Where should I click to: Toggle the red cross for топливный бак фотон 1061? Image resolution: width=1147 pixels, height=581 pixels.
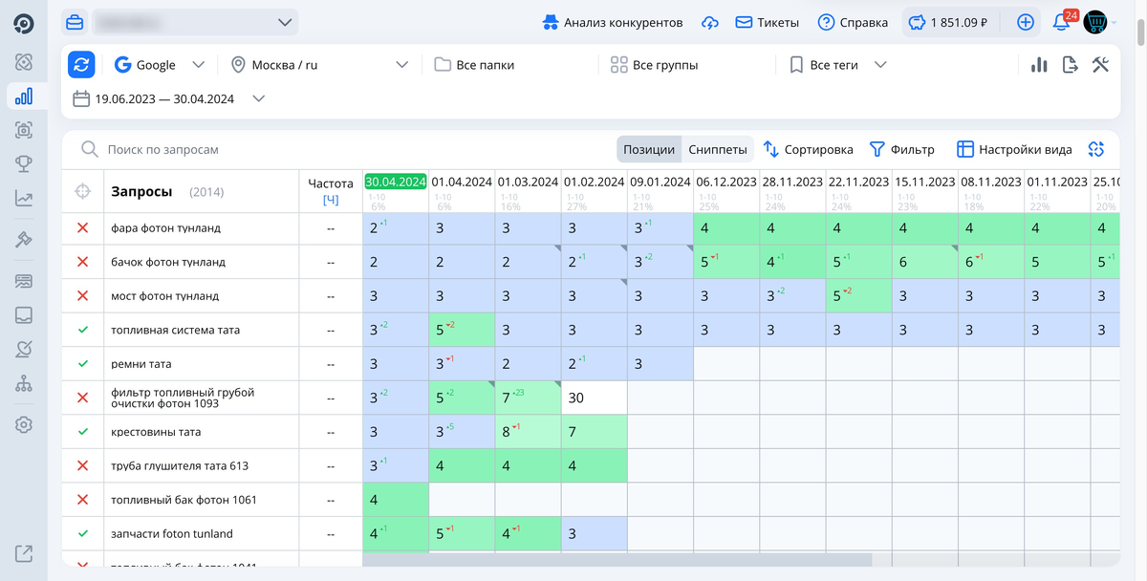coord(82,500)
